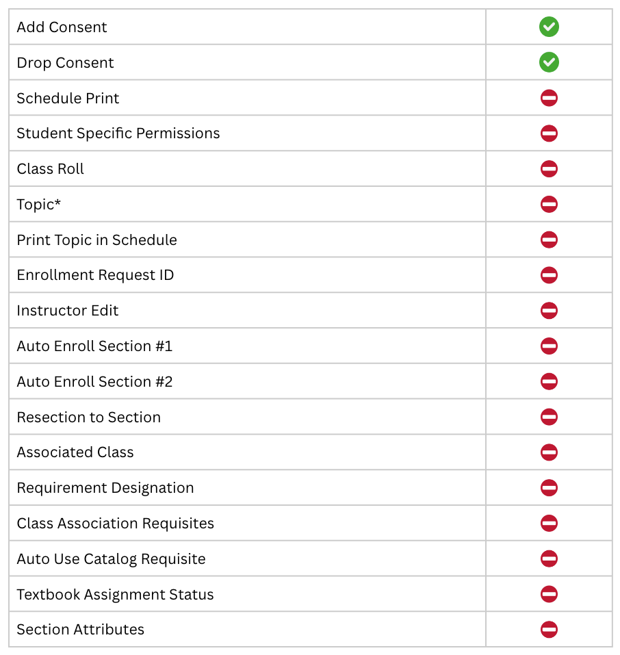Click red icon for Textbook Assignment Status
The width and height of the screenshot is (620, 655).
pos(549,594)
